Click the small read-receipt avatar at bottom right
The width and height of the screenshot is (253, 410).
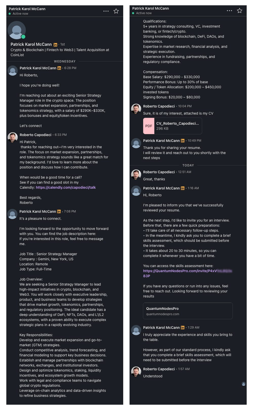coord(244,384)
